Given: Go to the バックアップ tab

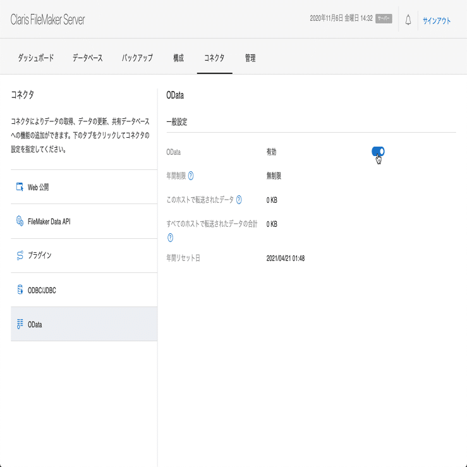Looking at the screenshot, I should point(137,58).
